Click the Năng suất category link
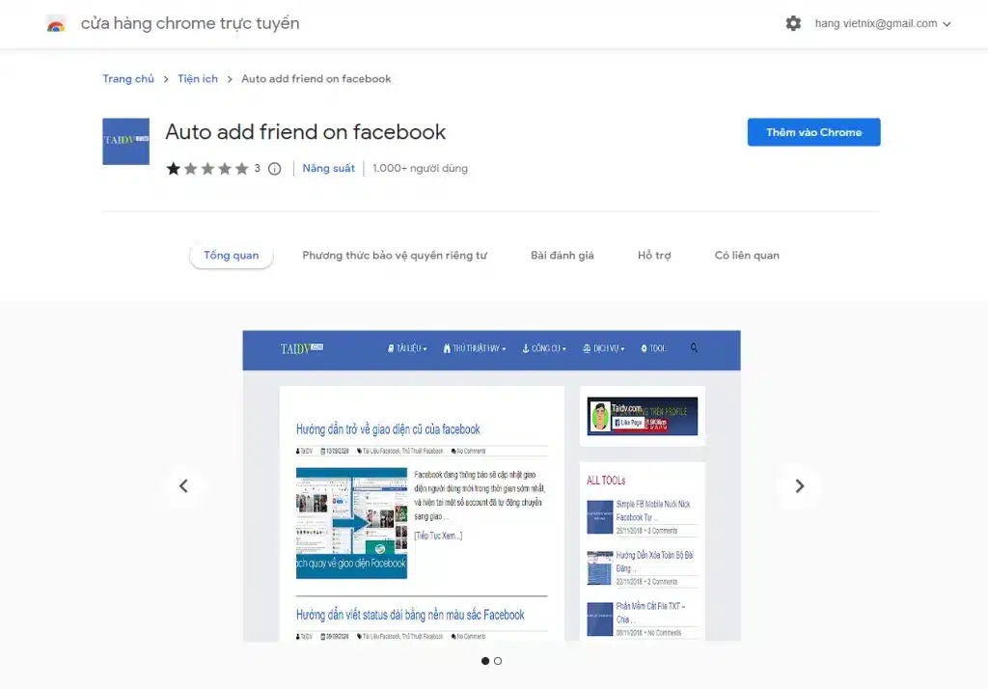Viewport: 988px width, 689px height. tap(329, 169)
